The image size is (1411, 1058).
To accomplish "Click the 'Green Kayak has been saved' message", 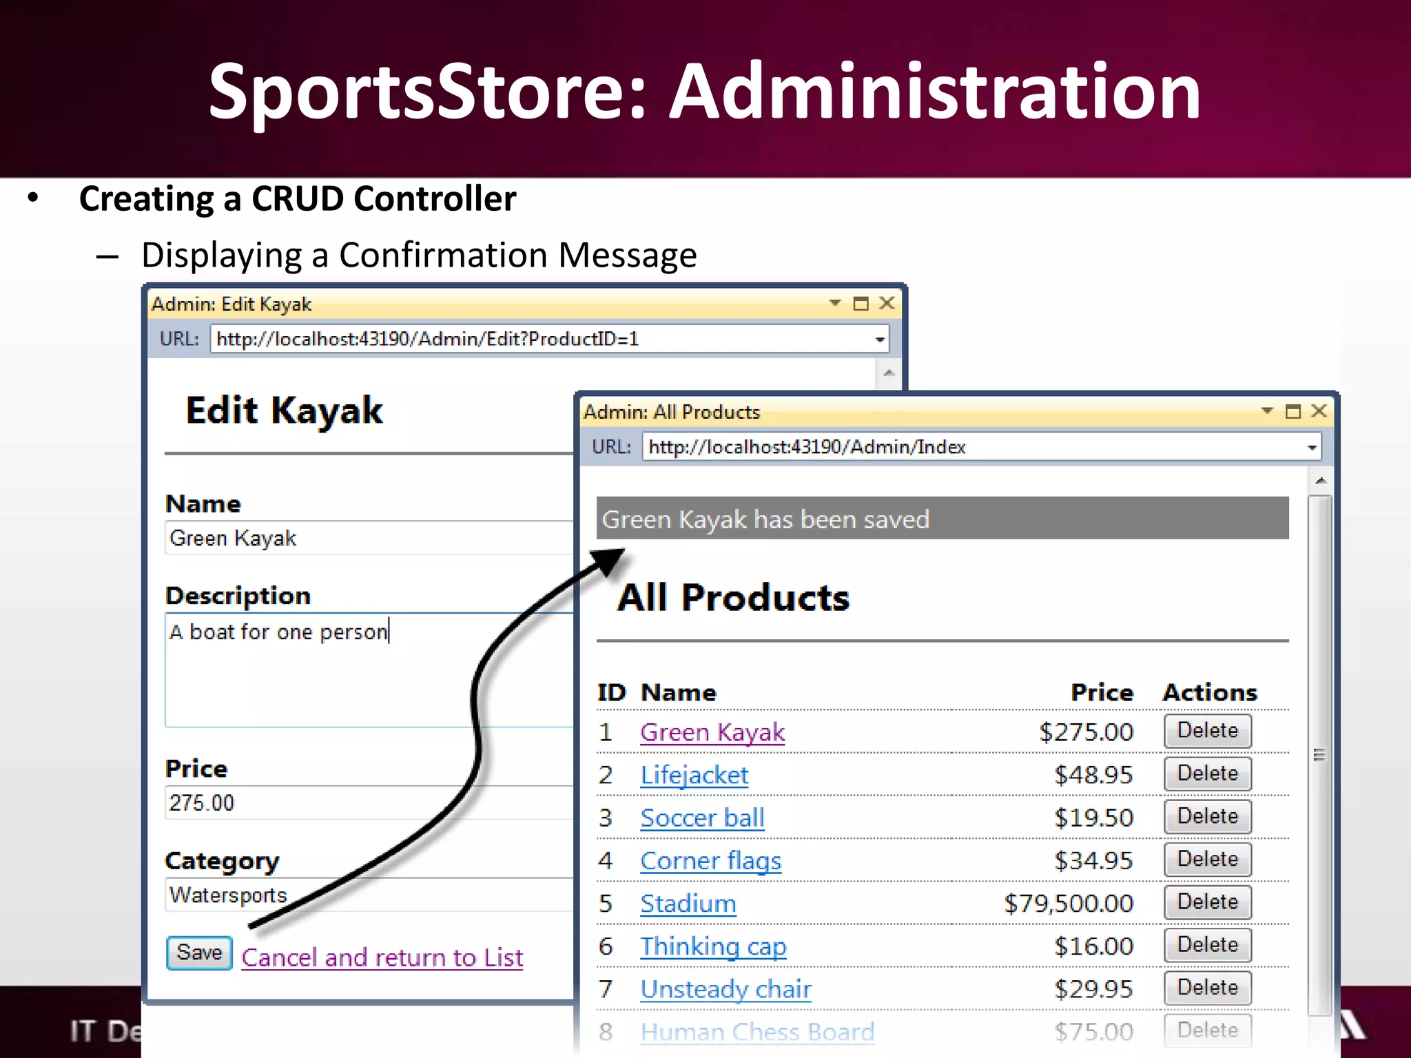I will point(943,518).
